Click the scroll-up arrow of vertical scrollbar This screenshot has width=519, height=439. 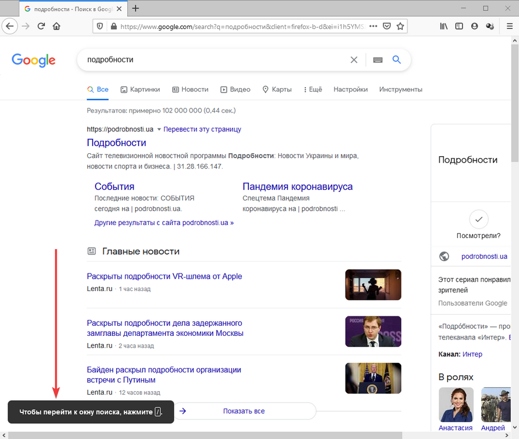click(515, 40)
